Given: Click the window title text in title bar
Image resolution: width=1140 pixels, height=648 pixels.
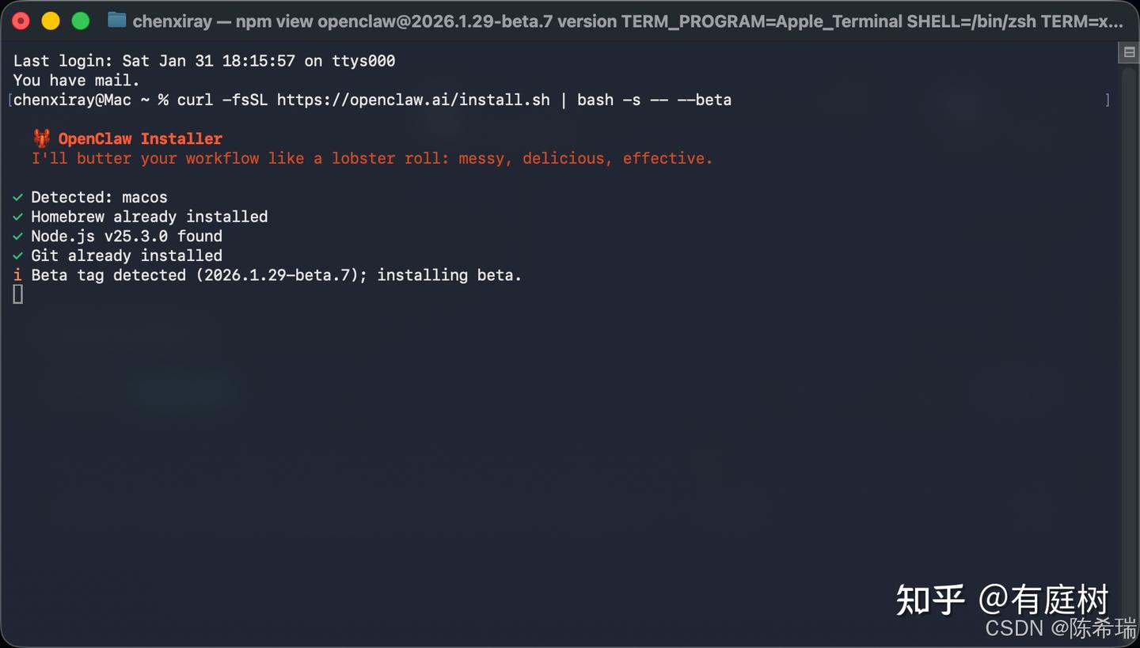Looking at the screenshot, I should (627, 21).
